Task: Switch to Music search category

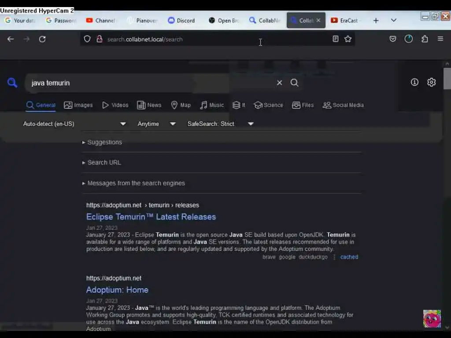Action: (x=212, y=105)
